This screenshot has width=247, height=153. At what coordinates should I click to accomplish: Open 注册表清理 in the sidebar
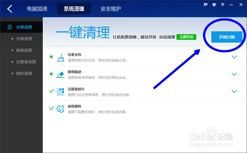pyautogui.click(x=26, y=62)
